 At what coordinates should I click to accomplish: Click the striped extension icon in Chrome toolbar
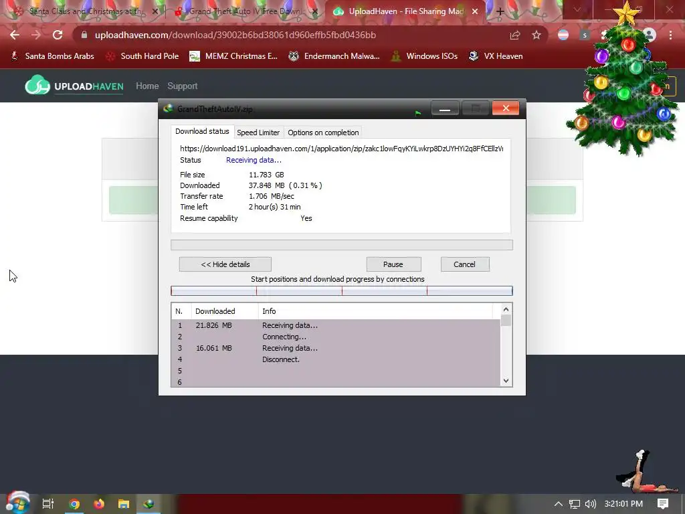point(563,35)
